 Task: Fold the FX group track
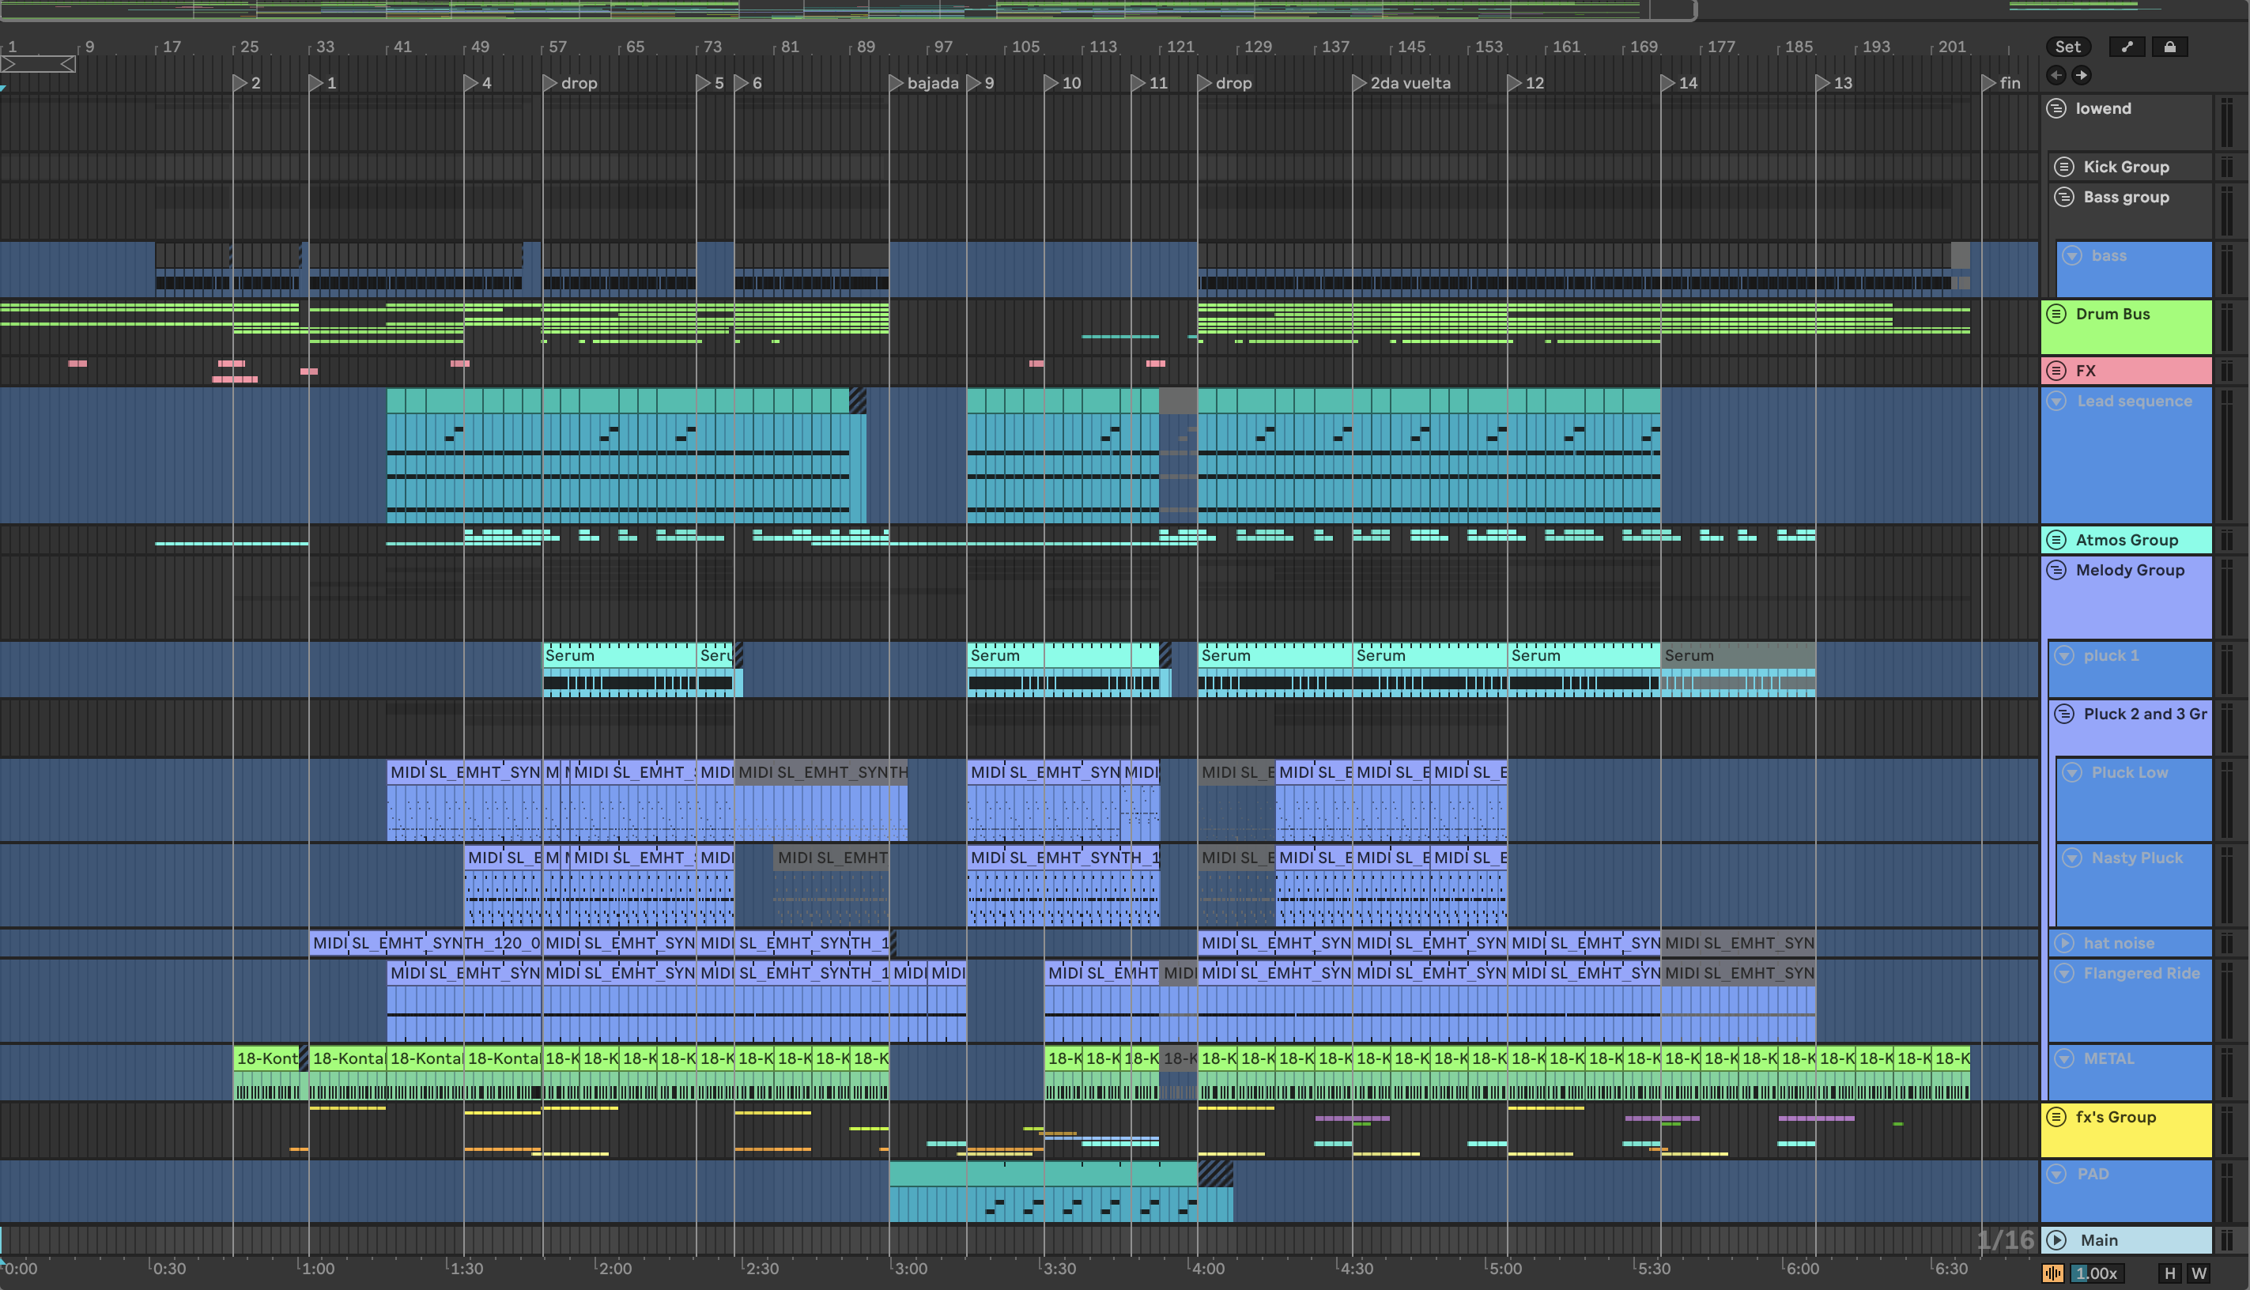click(2057, 371)
